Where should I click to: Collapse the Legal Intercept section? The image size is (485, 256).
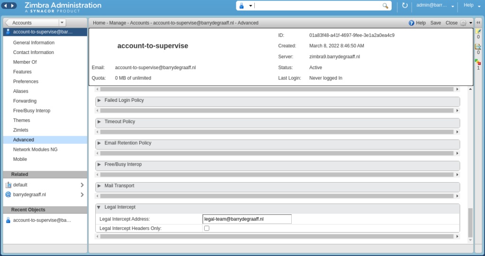[x=99, y=207]
